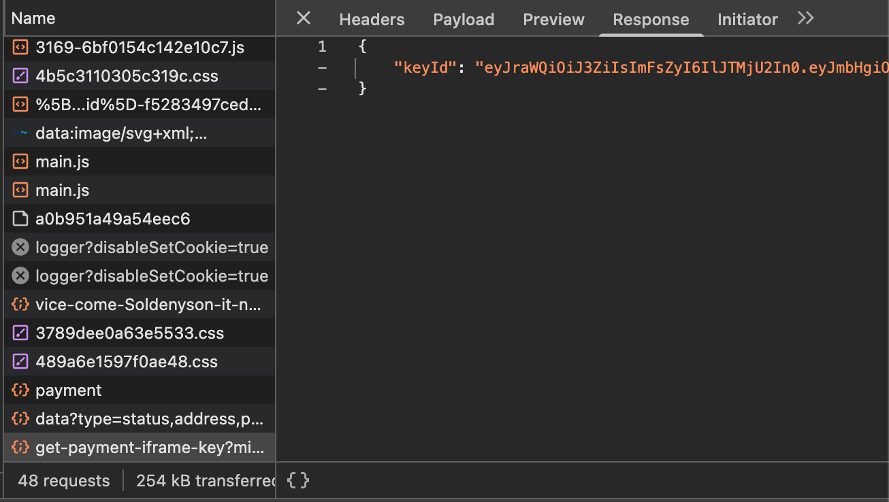The width and height of the screenshot is (889, 502).
Task: Toggle pretty print with the braces icon
Action: point(298,480)
